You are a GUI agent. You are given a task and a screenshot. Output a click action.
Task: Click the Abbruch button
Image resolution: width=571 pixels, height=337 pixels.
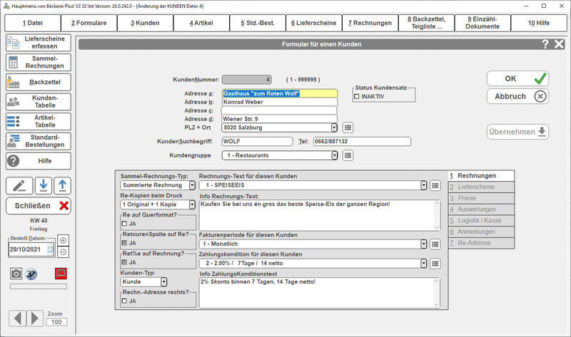[518, 96]
